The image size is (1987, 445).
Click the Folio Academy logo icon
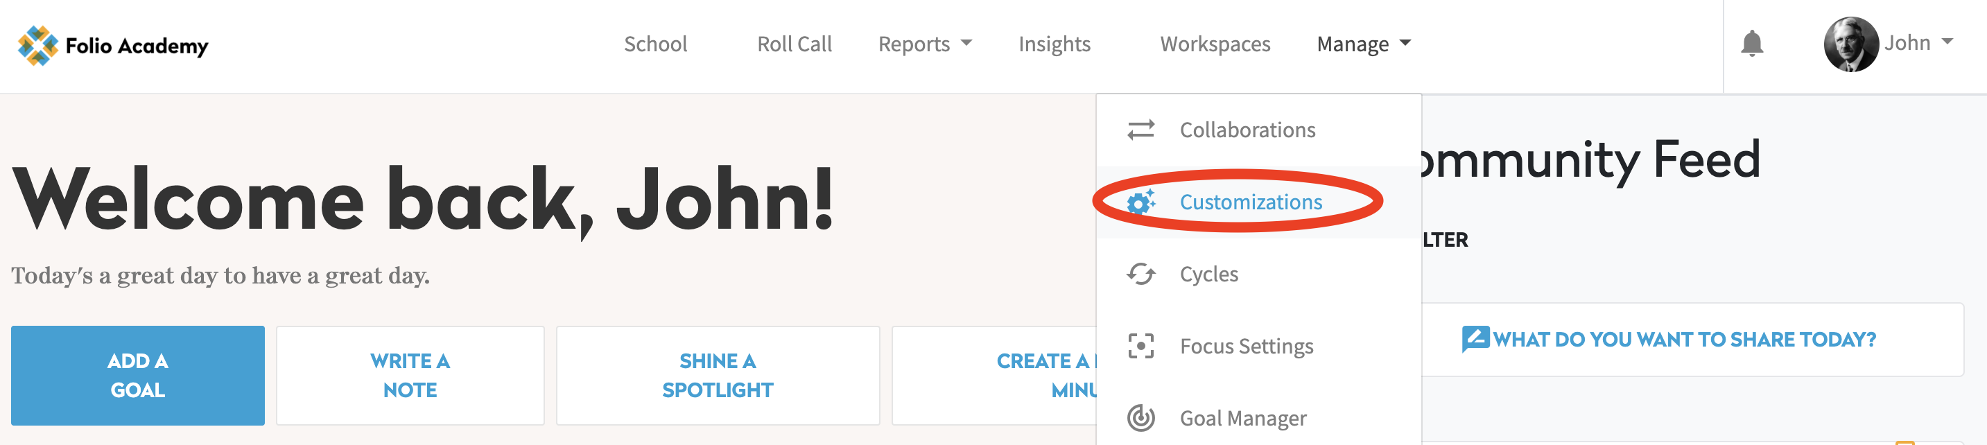coord(37,46)
